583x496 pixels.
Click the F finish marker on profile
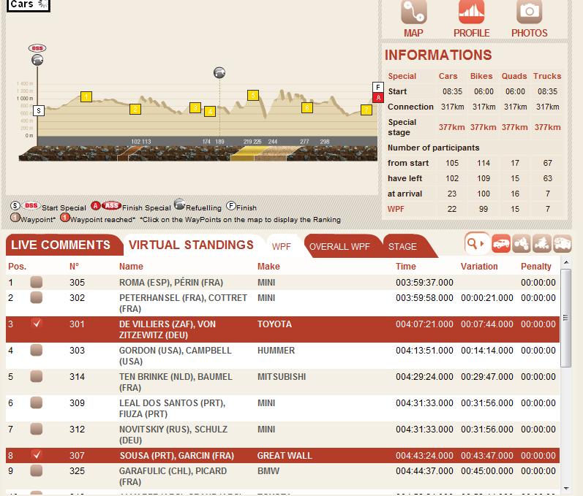[x=378, y=87]
